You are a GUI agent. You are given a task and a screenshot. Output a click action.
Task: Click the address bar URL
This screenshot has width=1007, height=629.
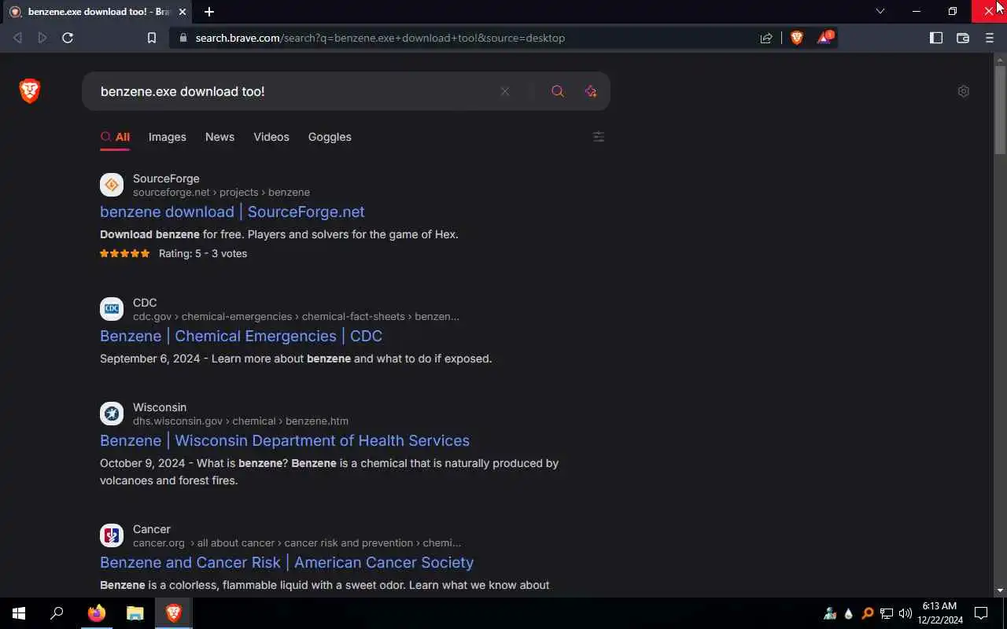tap(380, 38)
